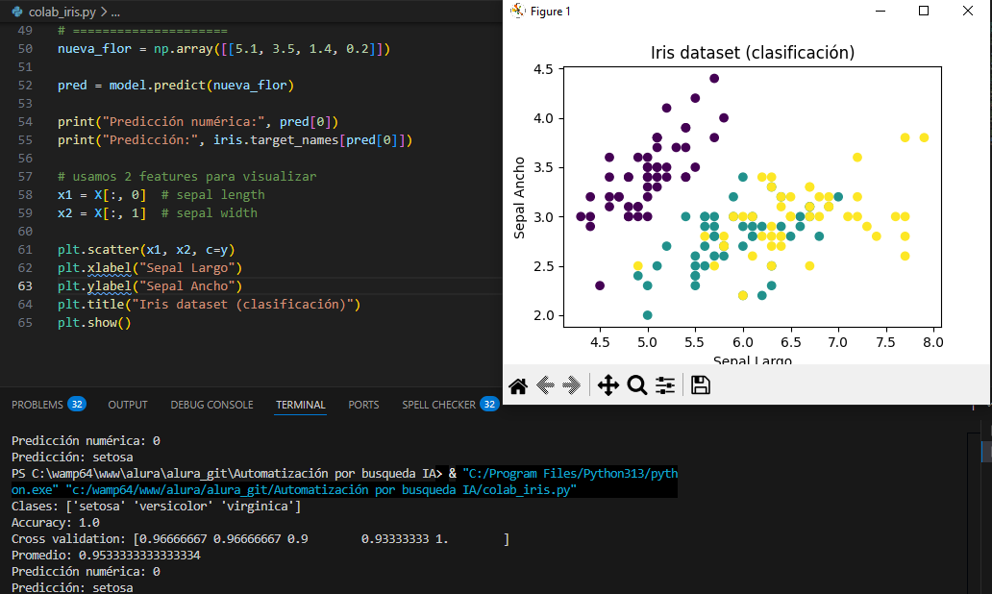Click model.predict call on line 52
The width and height of the screenshot is (992, 594).
click(x=201, y=86)
